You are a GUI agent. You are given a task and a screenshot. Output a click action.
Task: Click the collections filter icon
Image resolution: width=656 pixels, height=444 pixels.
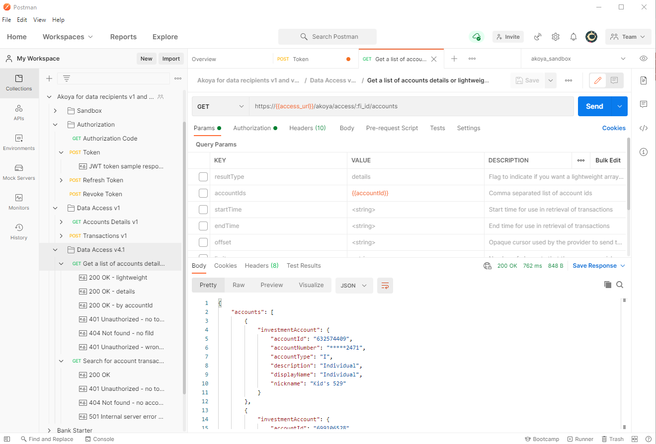click(x=66, y=78)
